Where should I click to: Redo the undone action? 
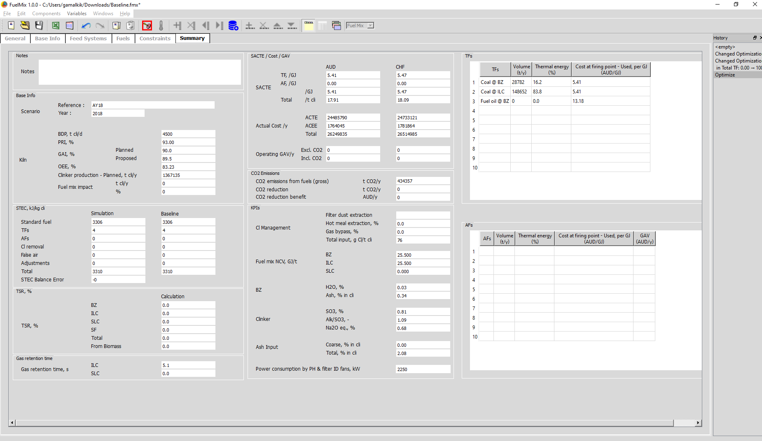[100, 26]
